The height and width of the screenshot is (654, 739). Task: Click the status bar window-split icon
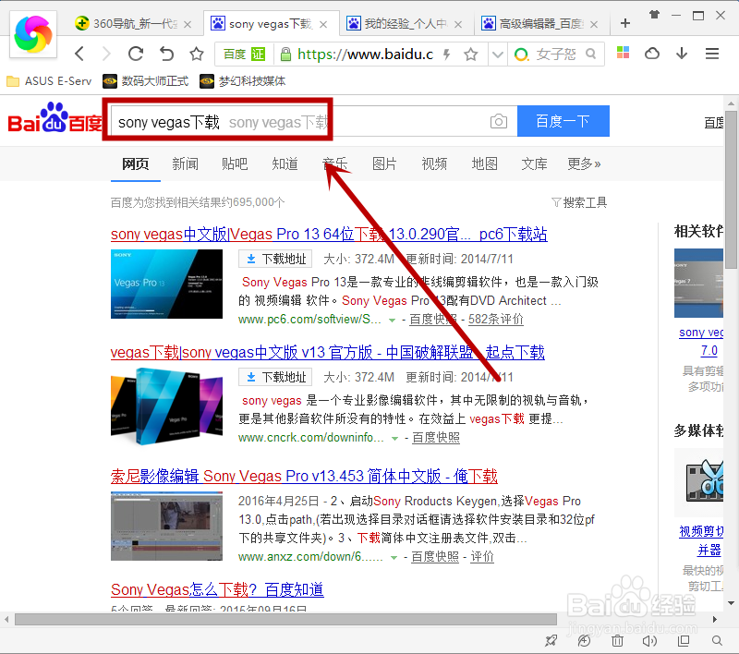pyautogui.click(x=684, y=640)
